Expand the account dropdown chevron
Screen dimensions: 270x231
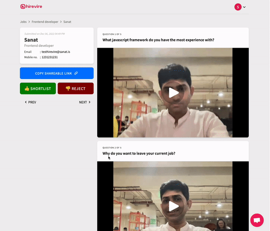click(244, 7)
